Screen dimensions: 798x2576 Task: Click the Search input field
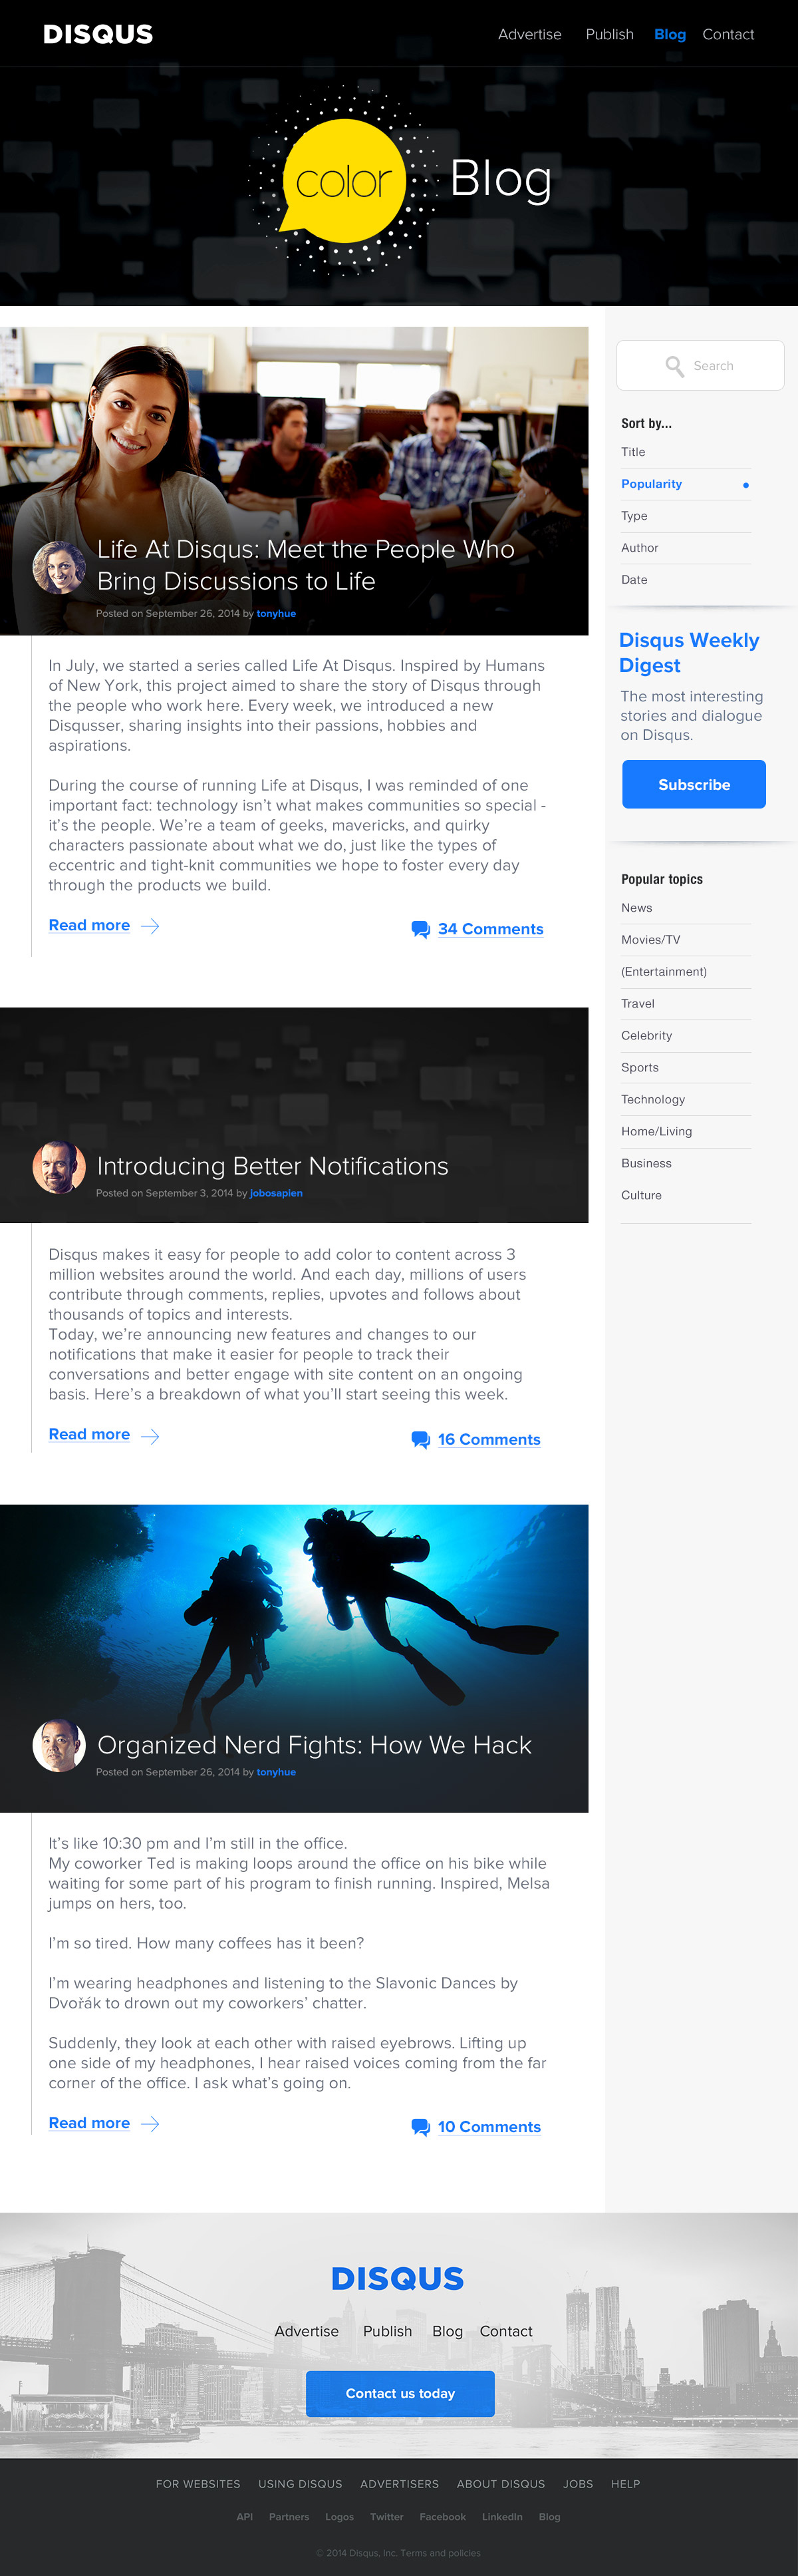(x=700, y=366)
